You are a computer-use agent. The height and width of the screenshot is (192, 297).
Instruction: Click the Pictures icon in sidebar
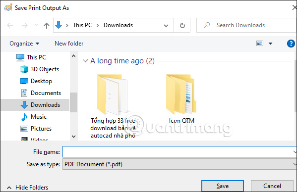coord(24,129)
